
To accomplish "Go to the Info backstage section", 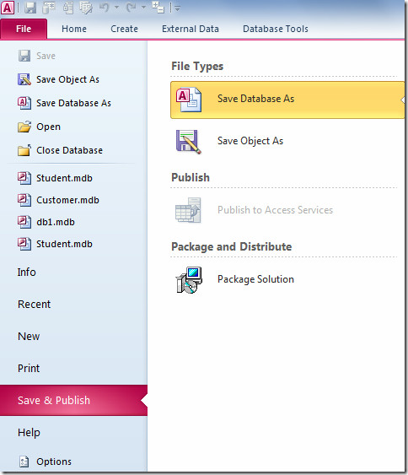I will (x=27, y=273).
